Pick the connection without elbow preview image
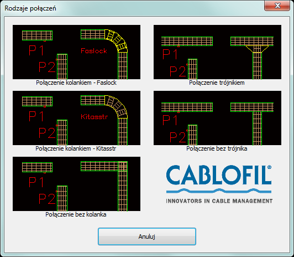 tap(76, 184)
